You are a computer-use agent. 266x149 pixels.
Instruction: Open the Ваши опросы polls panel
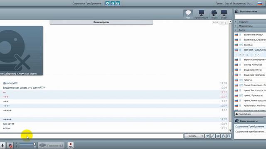101,22
